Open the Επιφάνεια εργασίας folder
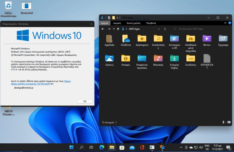 click(x=142, y=62)
